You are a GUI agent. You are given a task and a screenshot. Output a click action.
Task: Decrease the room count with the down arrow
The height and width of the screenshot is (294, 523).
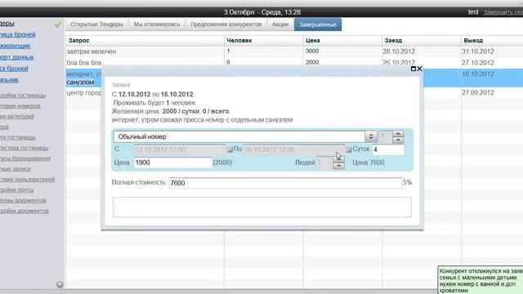pos(398,140)
